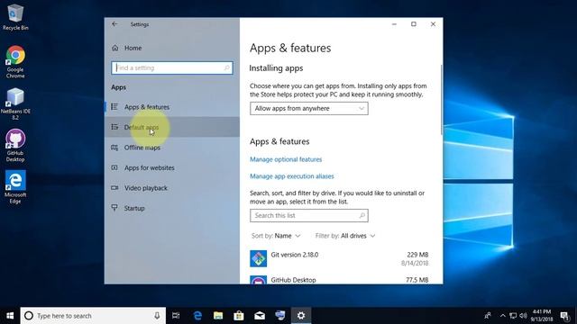Click the Home house icon
Viewport: 577px width, 324px height.
[115, 48]
